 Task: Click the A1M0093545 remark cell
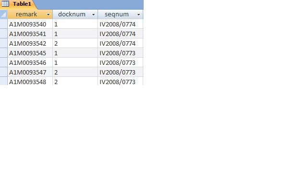(30, 53)
